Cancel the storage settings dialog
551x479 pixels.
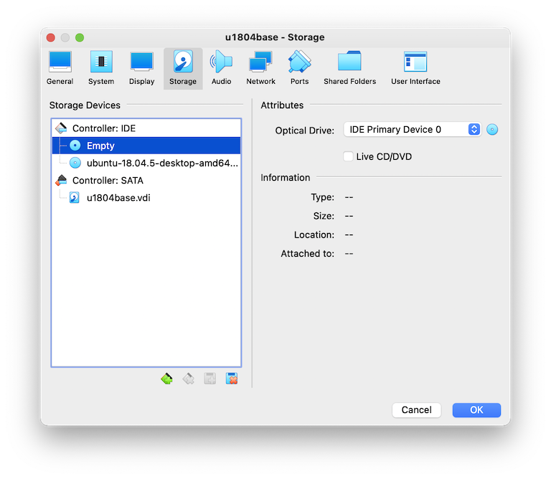point(416,410)
